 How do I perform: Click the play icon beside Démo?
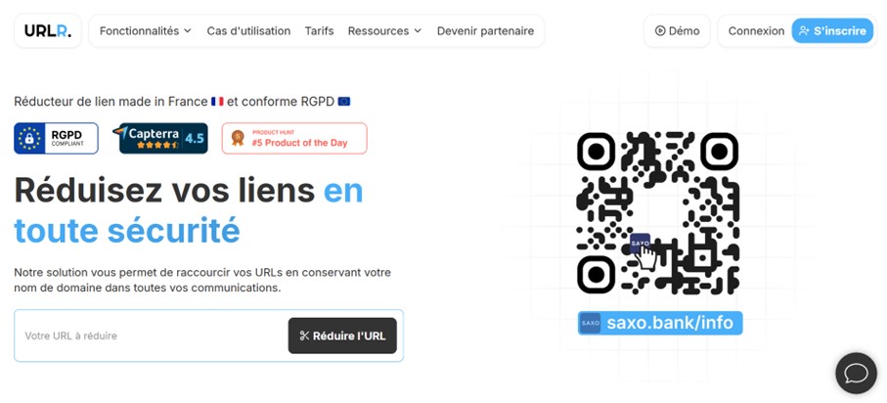click(659, 31)
